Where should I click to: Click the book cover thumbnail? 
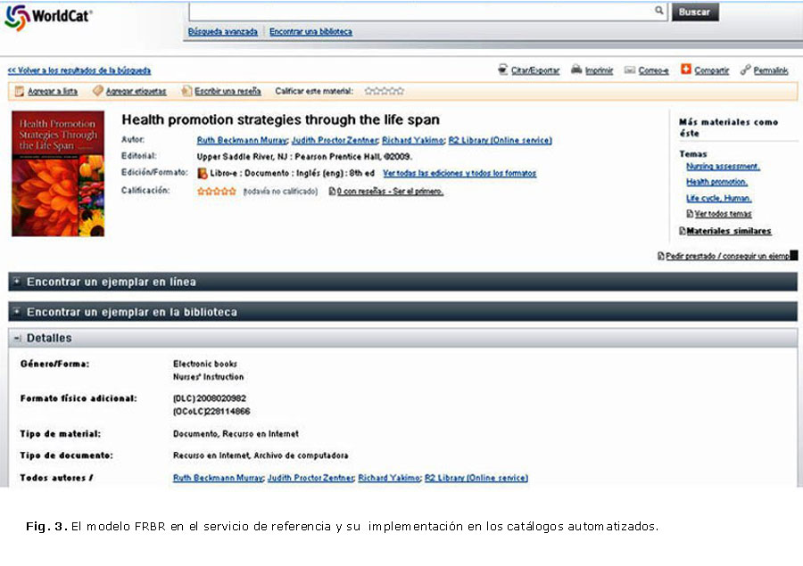[x=58, y=174]
